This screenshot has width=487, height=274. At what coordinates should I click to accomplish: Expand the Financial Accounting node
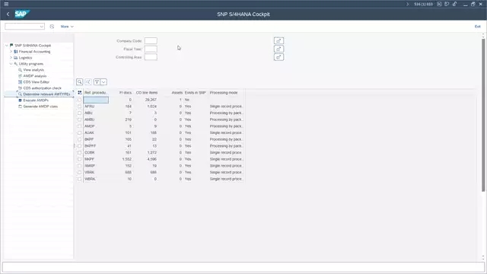(11, 52)
